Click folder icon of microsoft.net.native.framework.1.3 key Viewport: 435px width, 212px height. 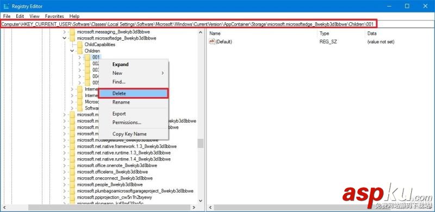click(x=72, y=146)
